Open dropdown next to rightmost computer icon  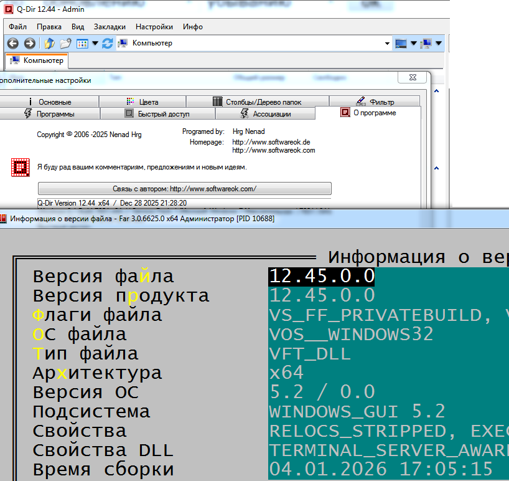point(439,44)
